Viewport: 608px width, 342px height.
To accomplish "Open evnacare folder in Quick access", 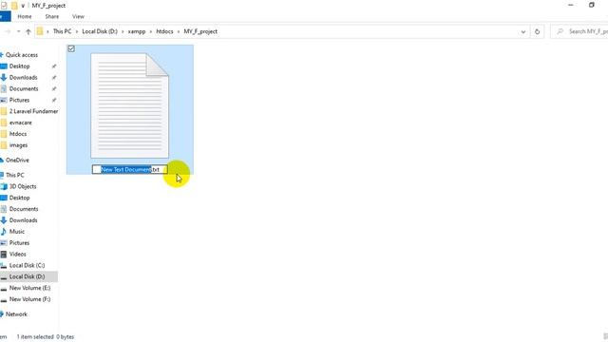I will click(x=21, y=123).
